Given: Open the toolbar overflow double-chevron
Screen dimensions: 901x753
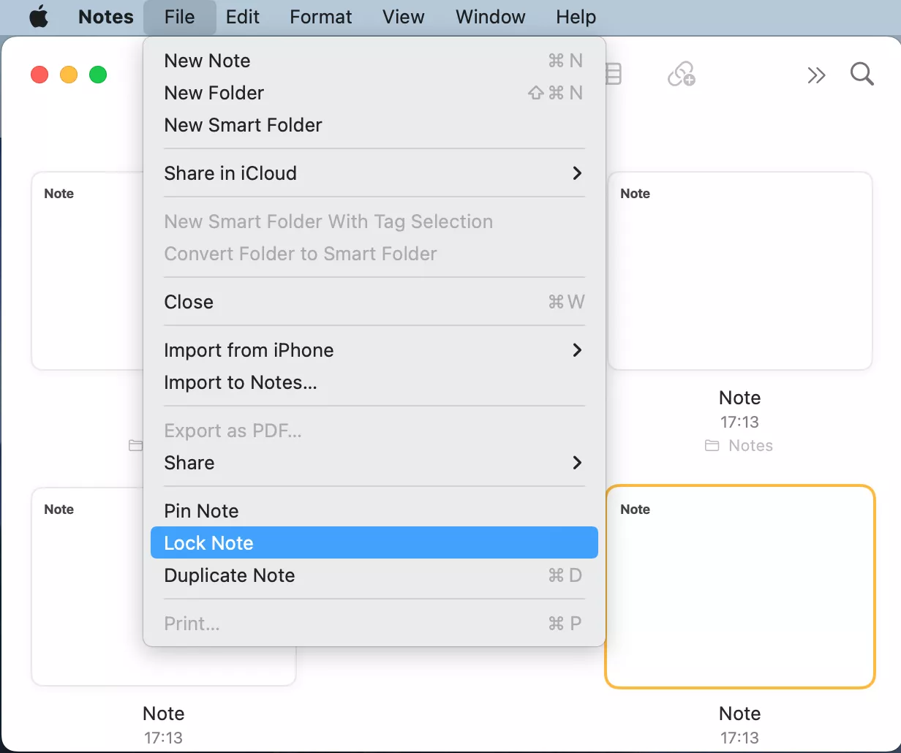Looking at the screenshot, I should (x=816, y=75).
